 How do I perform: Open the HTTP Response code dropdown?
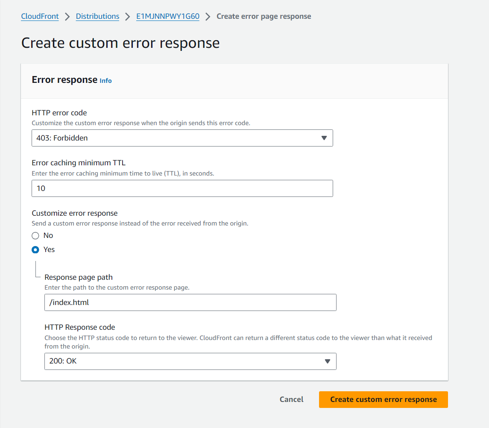point(190,361)
